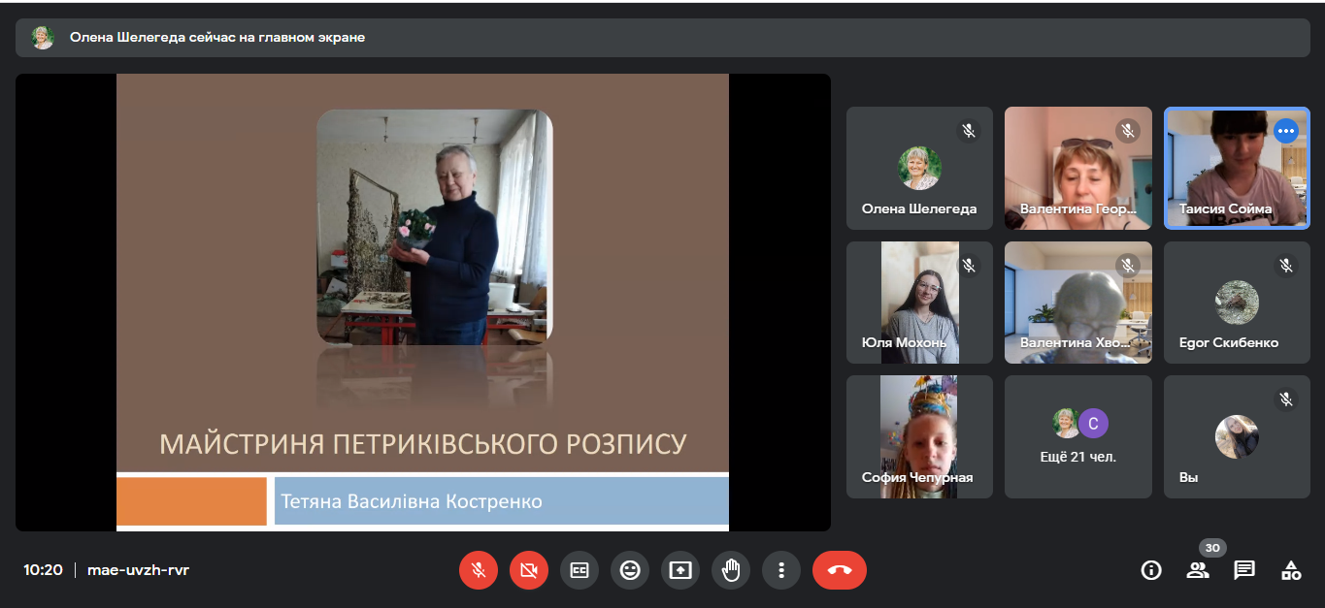Show the participants list

click(1198, 570)
